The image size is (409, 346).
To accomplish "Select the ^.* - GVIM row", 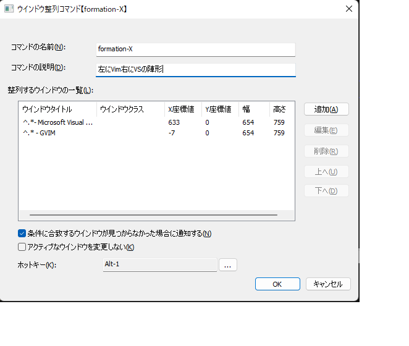I will (156, 133).
